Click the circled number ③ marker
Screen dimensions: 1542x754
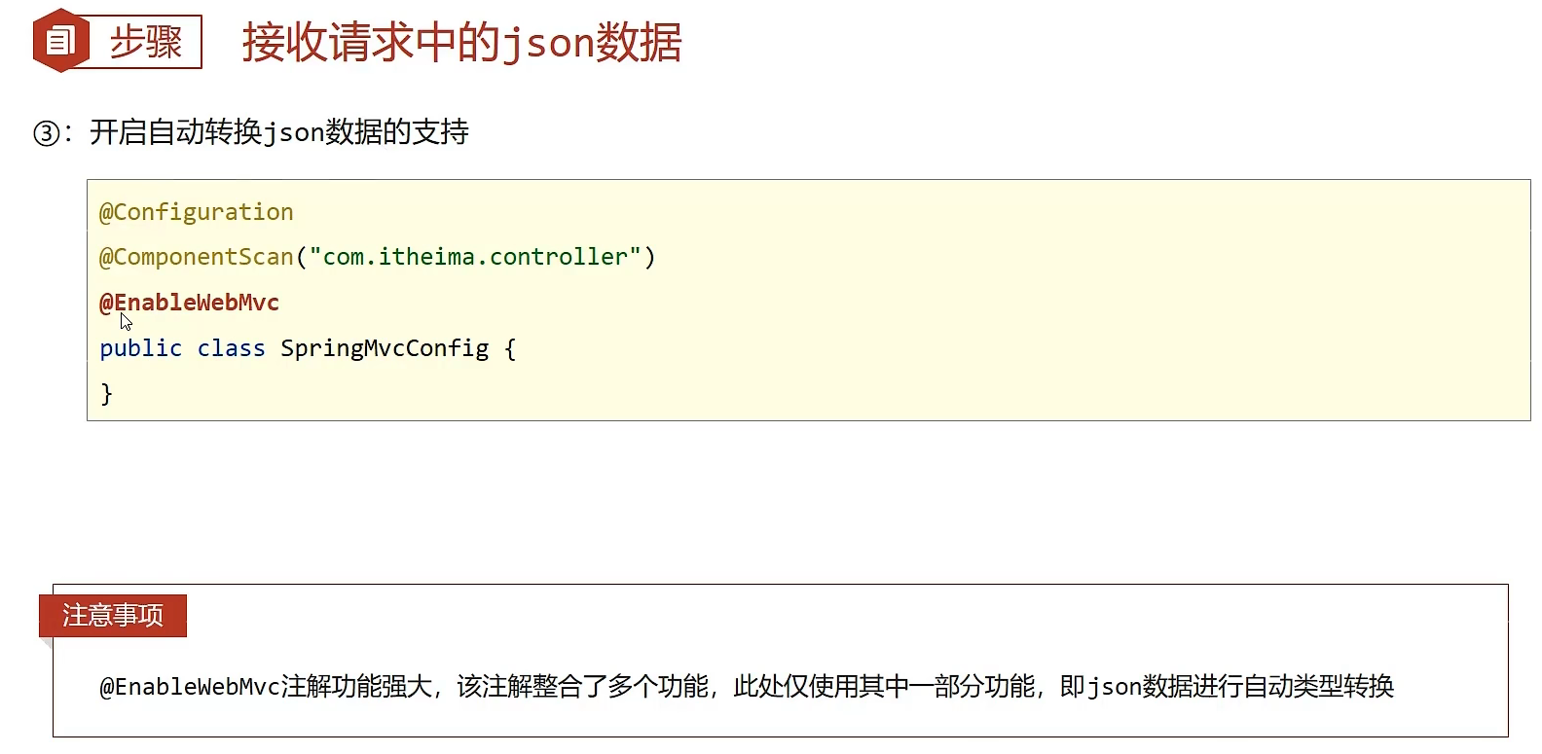(x=46, y=133)
